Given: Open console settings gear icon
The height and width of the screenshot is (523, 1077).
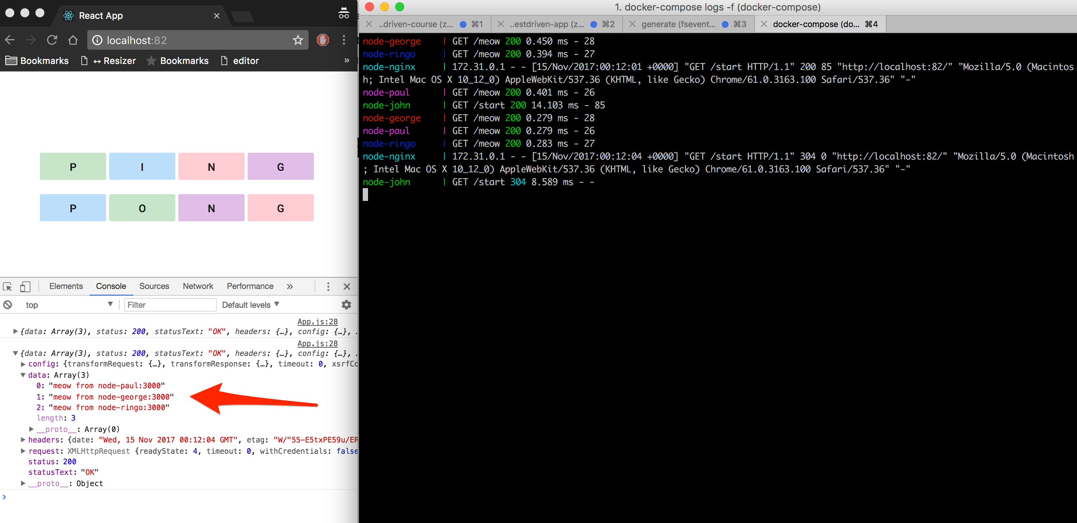Looking at the screenshot, I should point(346,305).
